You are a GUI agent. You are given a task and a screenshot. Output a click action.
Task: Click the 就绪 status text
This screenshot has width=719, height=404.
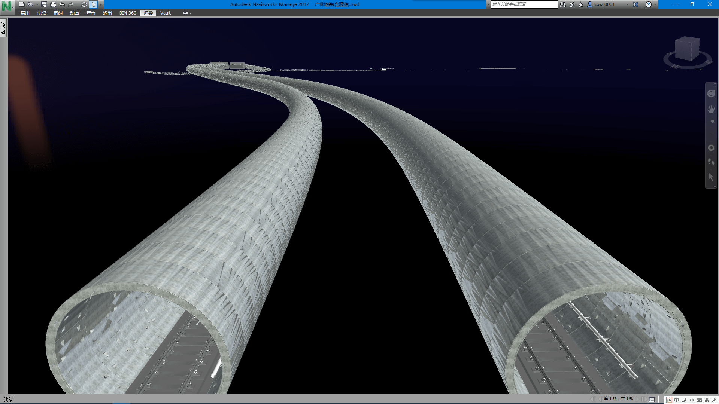click(8, 400)
